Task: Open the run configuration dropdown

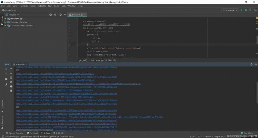Action: click(230, 10)
